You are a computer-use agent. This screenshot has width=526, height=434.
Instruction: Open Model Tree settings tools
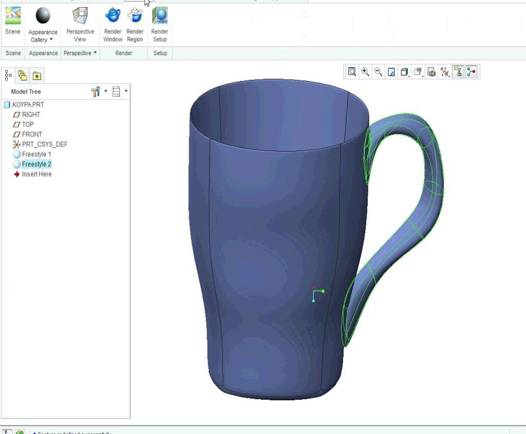pyautogui.click(x=96, y=91)
